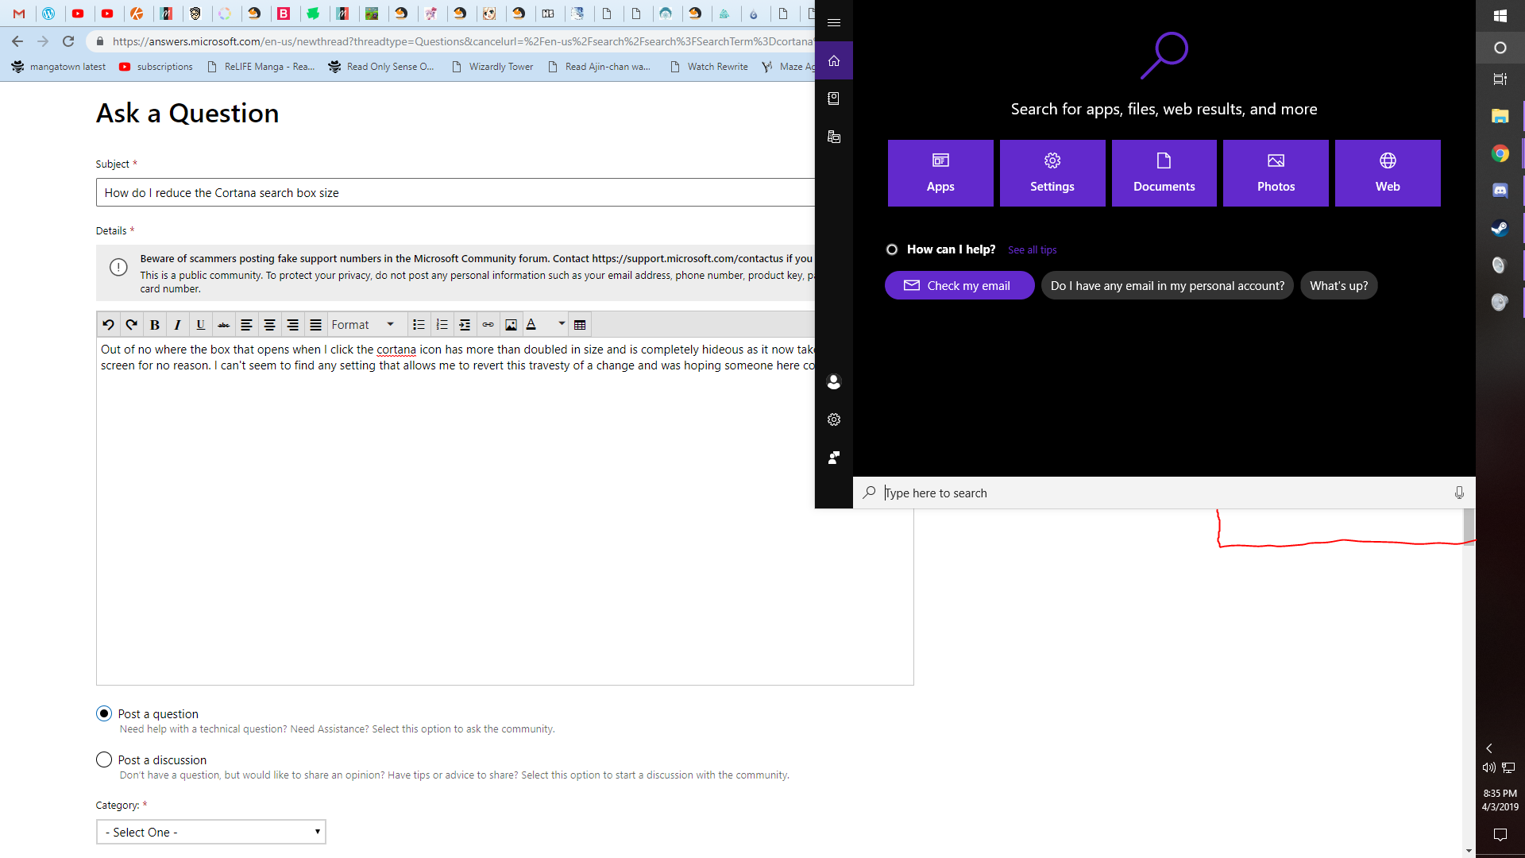1525x858 pixels.
Task: Open Steam from the taskbar
Action: [1500, 228]
